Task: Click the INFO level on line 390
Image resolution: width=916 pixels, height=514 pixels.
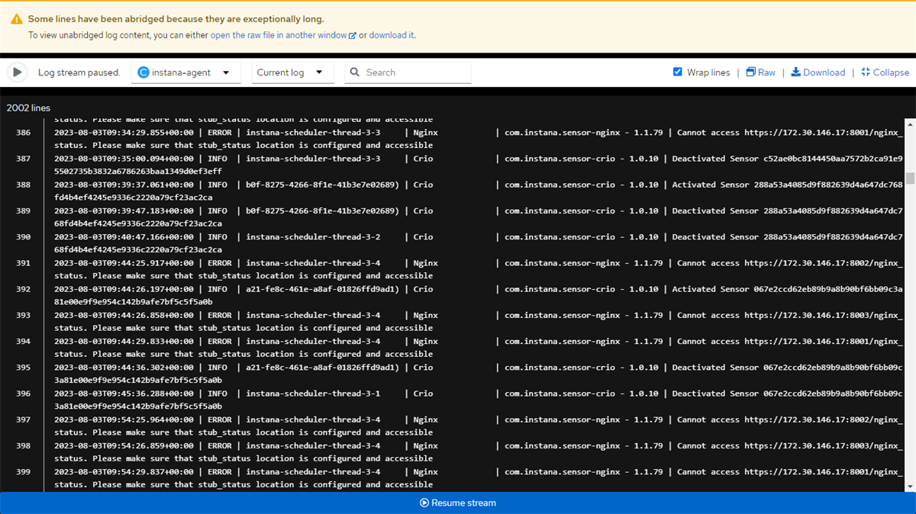Action: 217,237
